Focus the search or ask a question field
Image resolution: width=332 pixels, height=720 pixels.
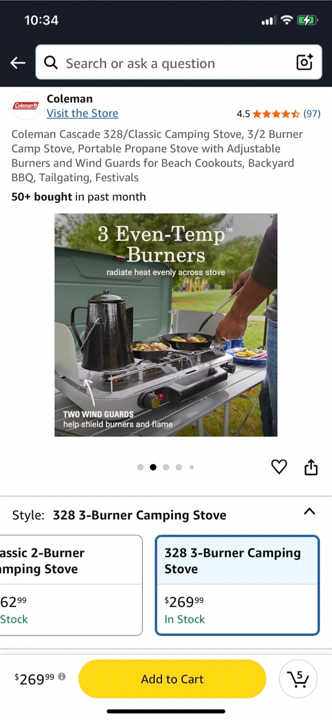pos(179,62)
